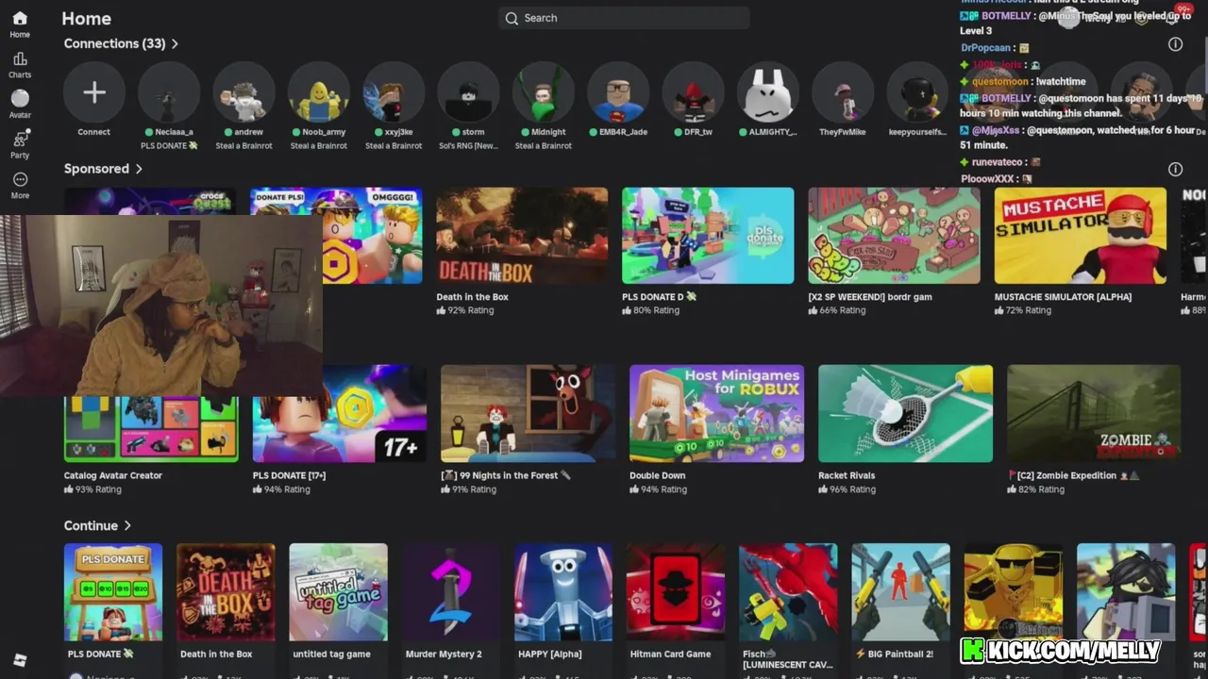Viewport: 1208px width, 679px height.
Task: Open andrew connection avatar
Action: (x=243, y=92)
